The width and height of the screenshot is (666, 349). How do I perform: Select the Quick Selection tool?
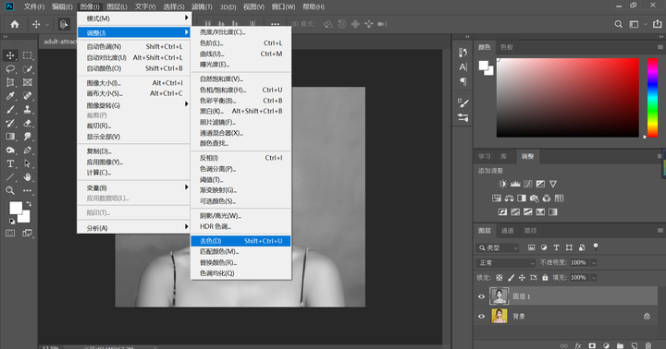[x=28, y=69]
